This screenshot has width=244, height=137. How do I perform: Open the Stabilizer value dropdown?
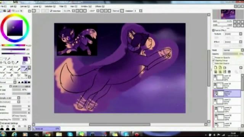click(x=141, y=11)
